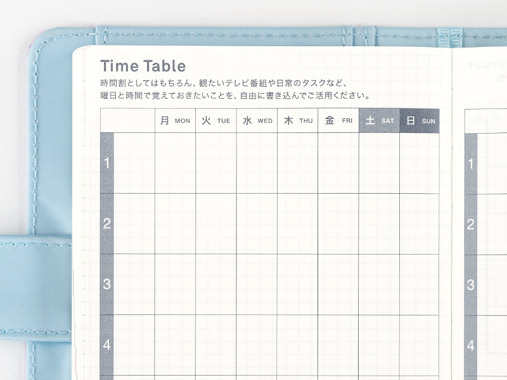
Task: Select row number 4 on right page
Action: [471, 346]
